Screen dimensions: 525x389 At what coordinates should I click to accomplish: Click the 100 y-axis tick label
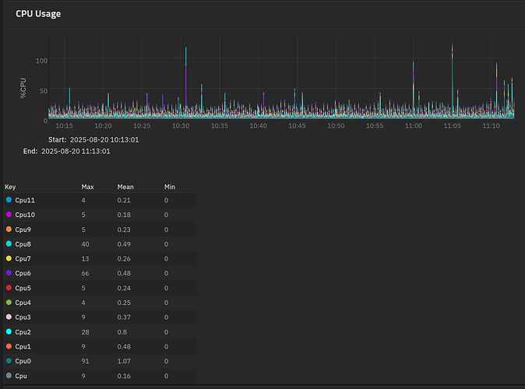(x=41, y=61)
